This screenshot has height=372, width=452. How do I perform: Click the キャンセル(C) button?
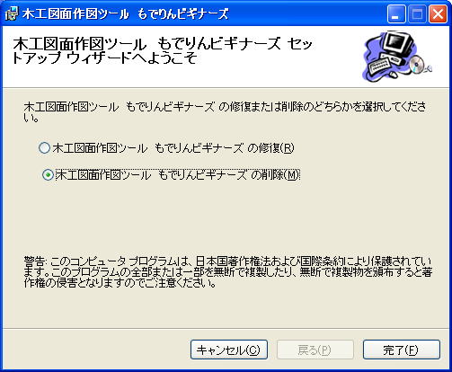pyautogui.click(x=229, y=350)
